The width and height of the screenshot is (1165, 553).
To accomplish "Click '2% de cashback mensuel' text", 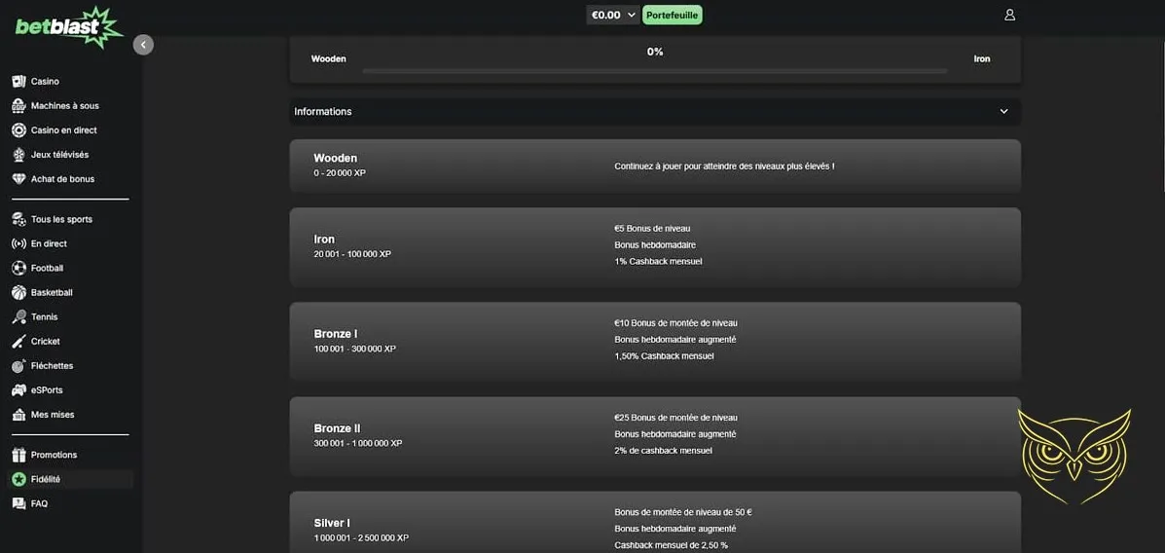I will tap(664, 451).
